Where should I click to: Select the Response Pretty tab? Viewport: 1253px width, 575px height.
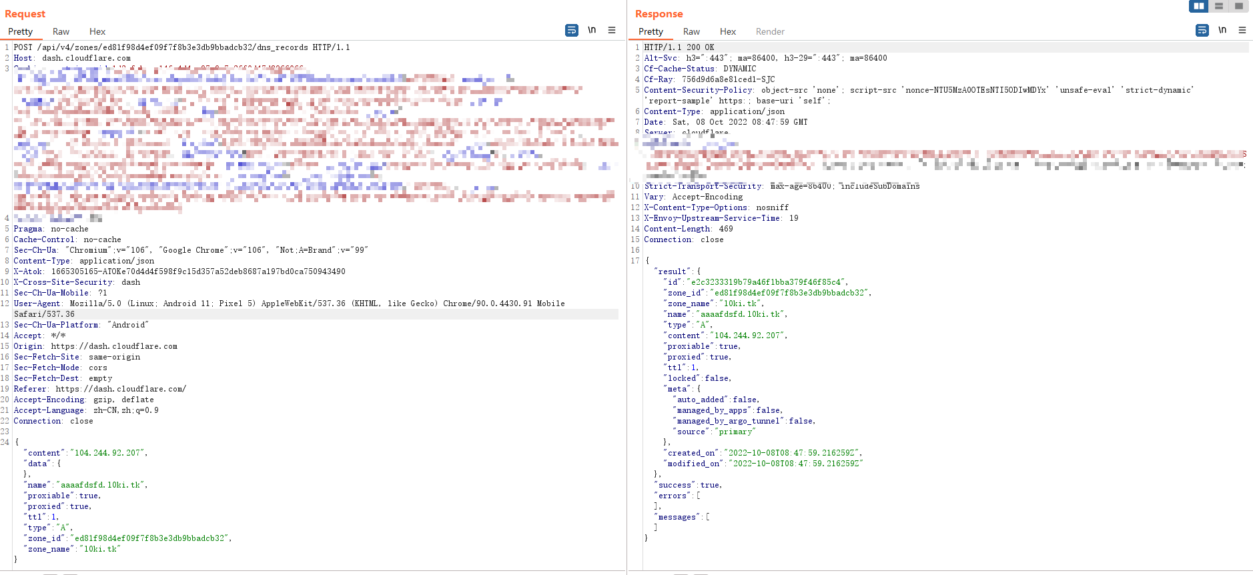(x=651, y=31)
